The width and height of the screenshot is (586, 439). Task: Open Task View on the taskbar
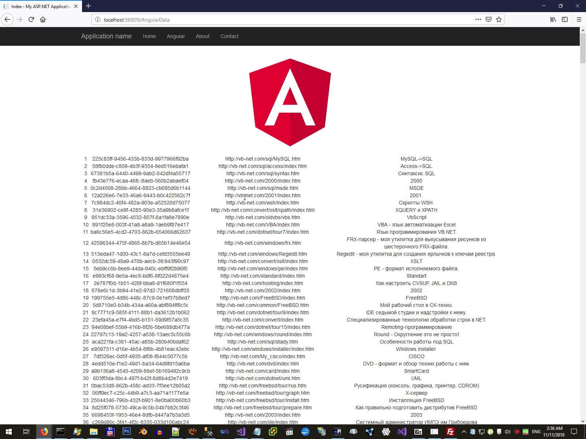[x=26, y=432]
